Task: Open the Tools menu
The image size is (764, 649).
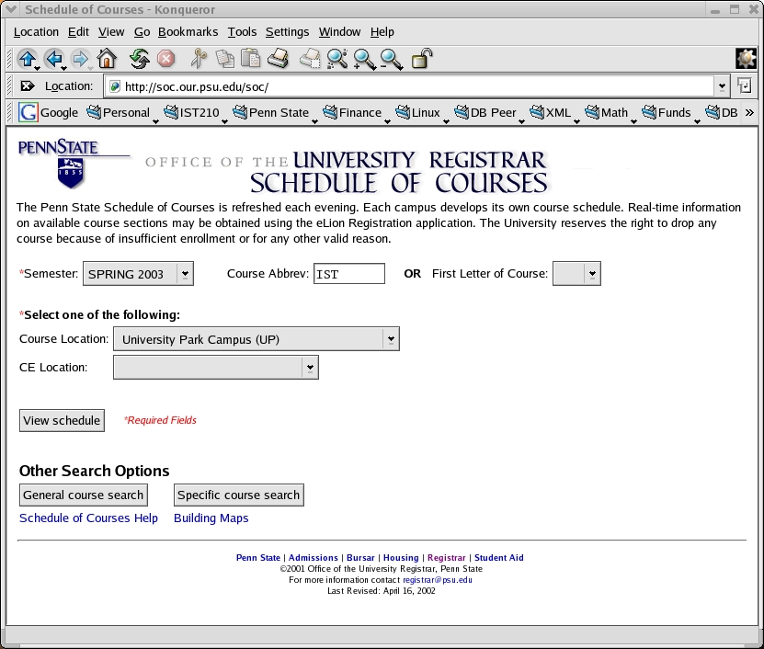Action: coord(242,31)
